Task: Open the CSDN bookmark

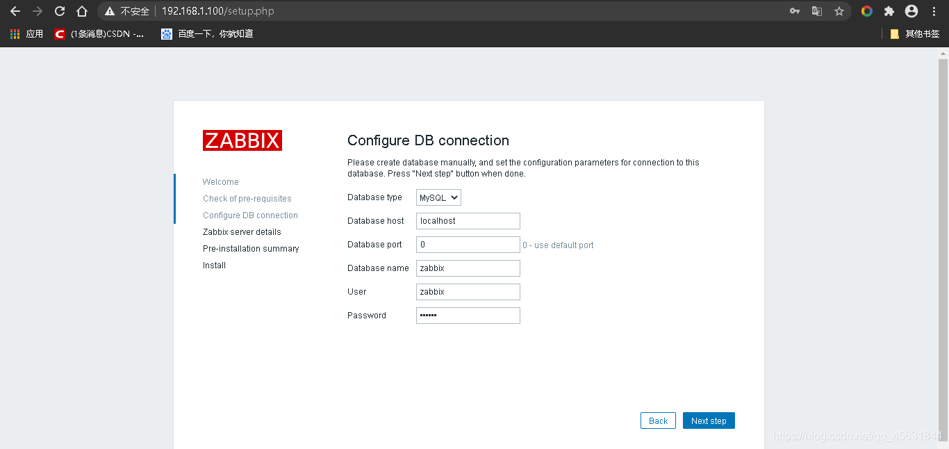Action: [99, 33]
